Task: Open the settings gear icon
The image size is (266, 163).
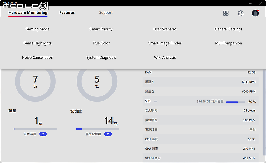Action: click(240, 13)
